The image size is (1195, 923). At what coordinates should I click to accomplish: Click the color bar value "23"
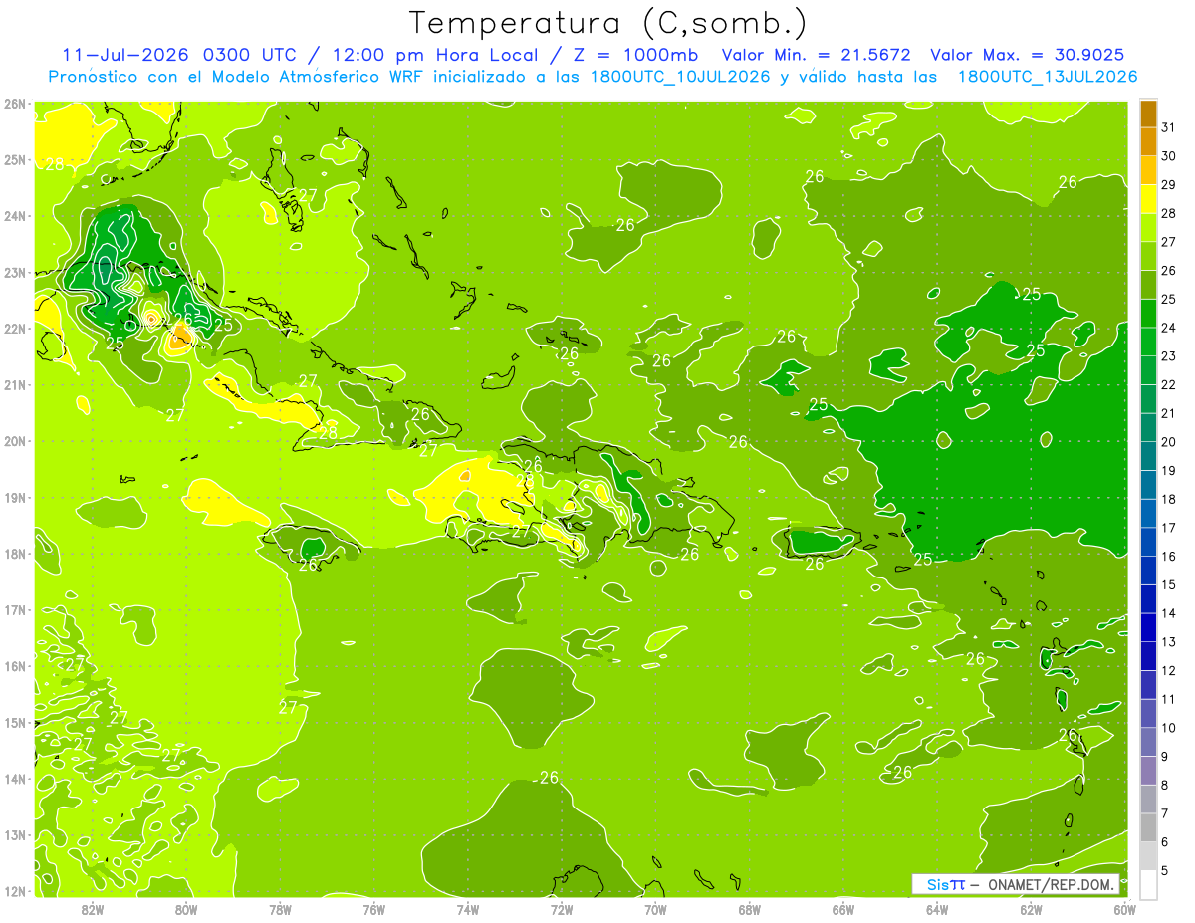(1168, 356)
